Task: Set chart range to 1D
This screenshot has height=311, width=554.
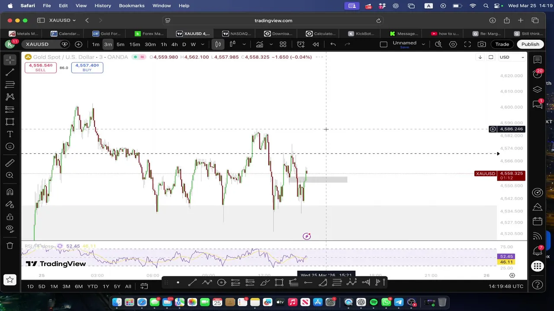Action: pos(30,286)
